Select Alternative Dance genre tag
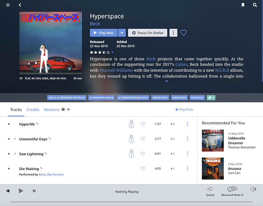The height and width of the screenshot is (206, 263). click(x=102, y=98)
